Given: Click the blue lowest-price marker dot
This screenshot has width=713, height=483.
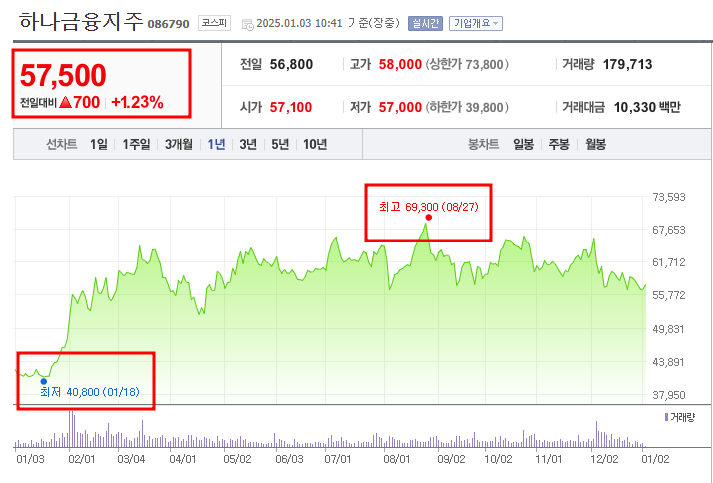Looking at the screenshot, I should pyautogui.click(x=44, y=381).
